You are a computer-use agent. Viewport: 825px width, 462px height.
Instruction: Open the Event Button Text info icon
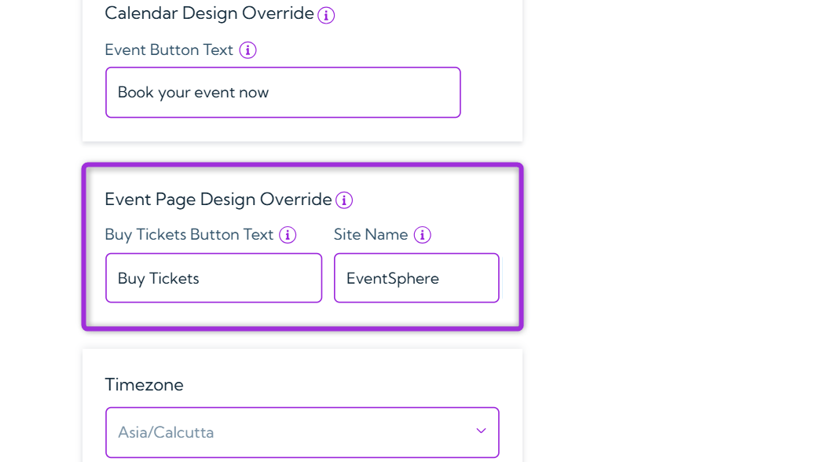(247, 49)
